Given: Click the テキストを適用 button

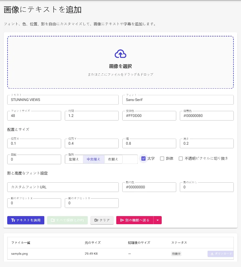Looking at the screenshot, I should (x=26, y=220).
